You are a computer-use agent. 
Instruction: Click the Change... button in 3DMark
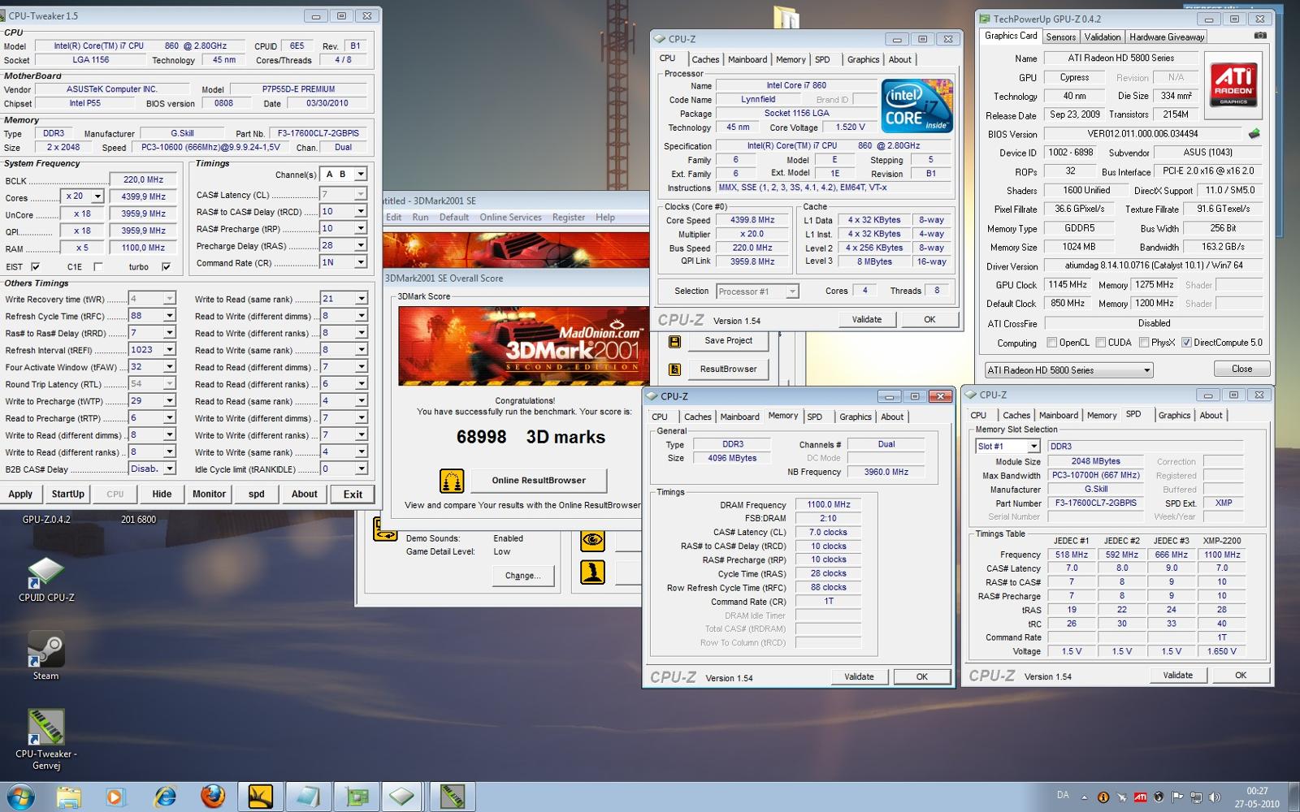coord(522,576)
